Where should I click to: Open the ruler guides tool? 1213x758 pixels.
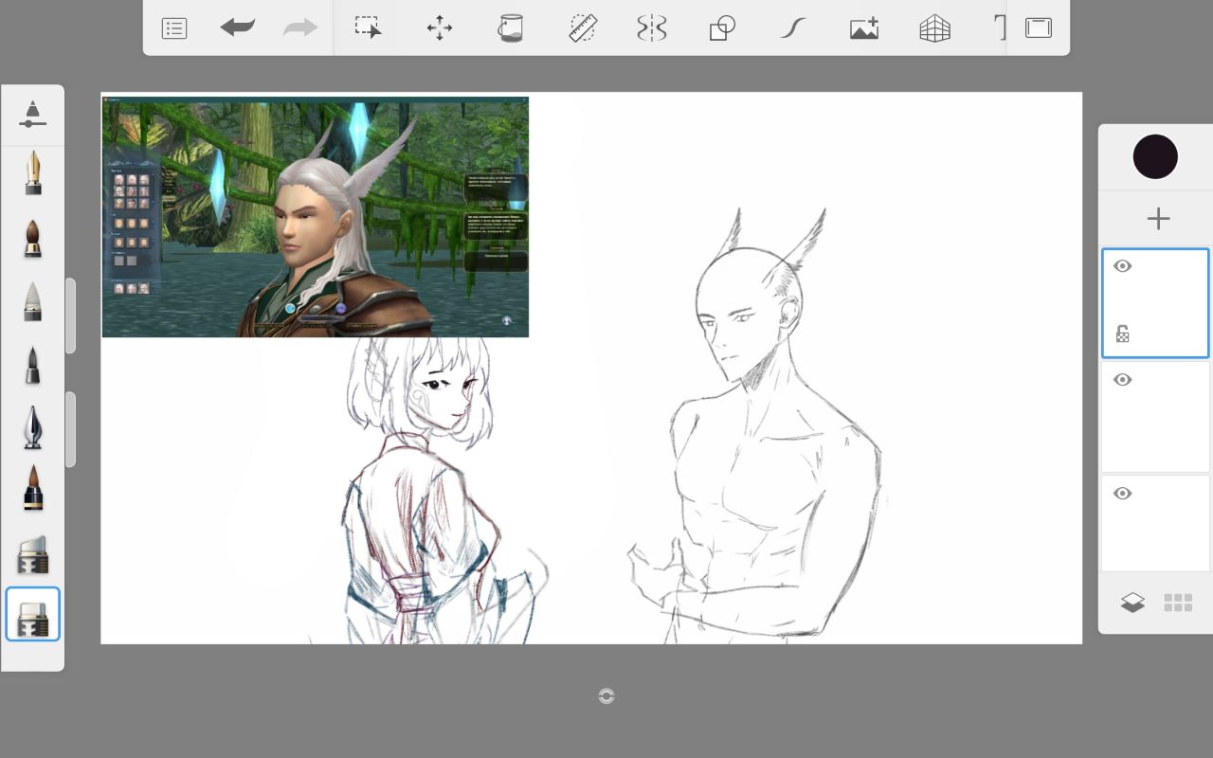point(582,27)
